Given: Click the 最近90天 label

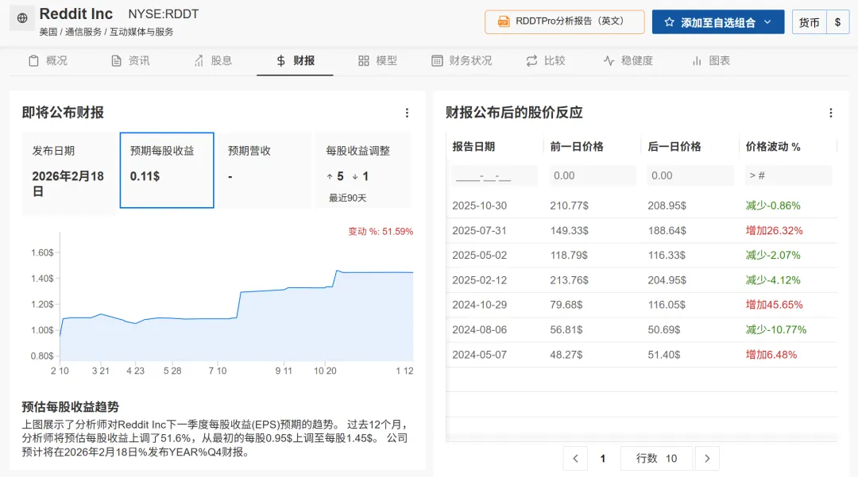Looking at the screenshot, I should pos(347,198).
